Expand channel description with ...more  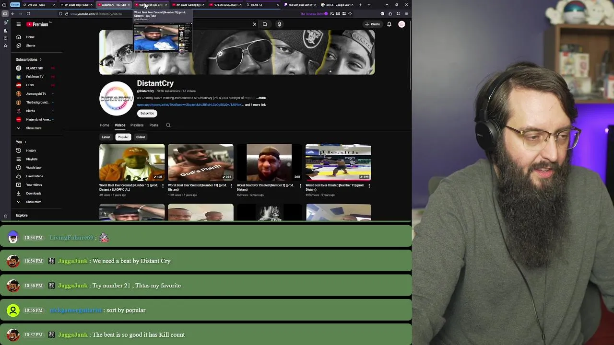[260, 98]
